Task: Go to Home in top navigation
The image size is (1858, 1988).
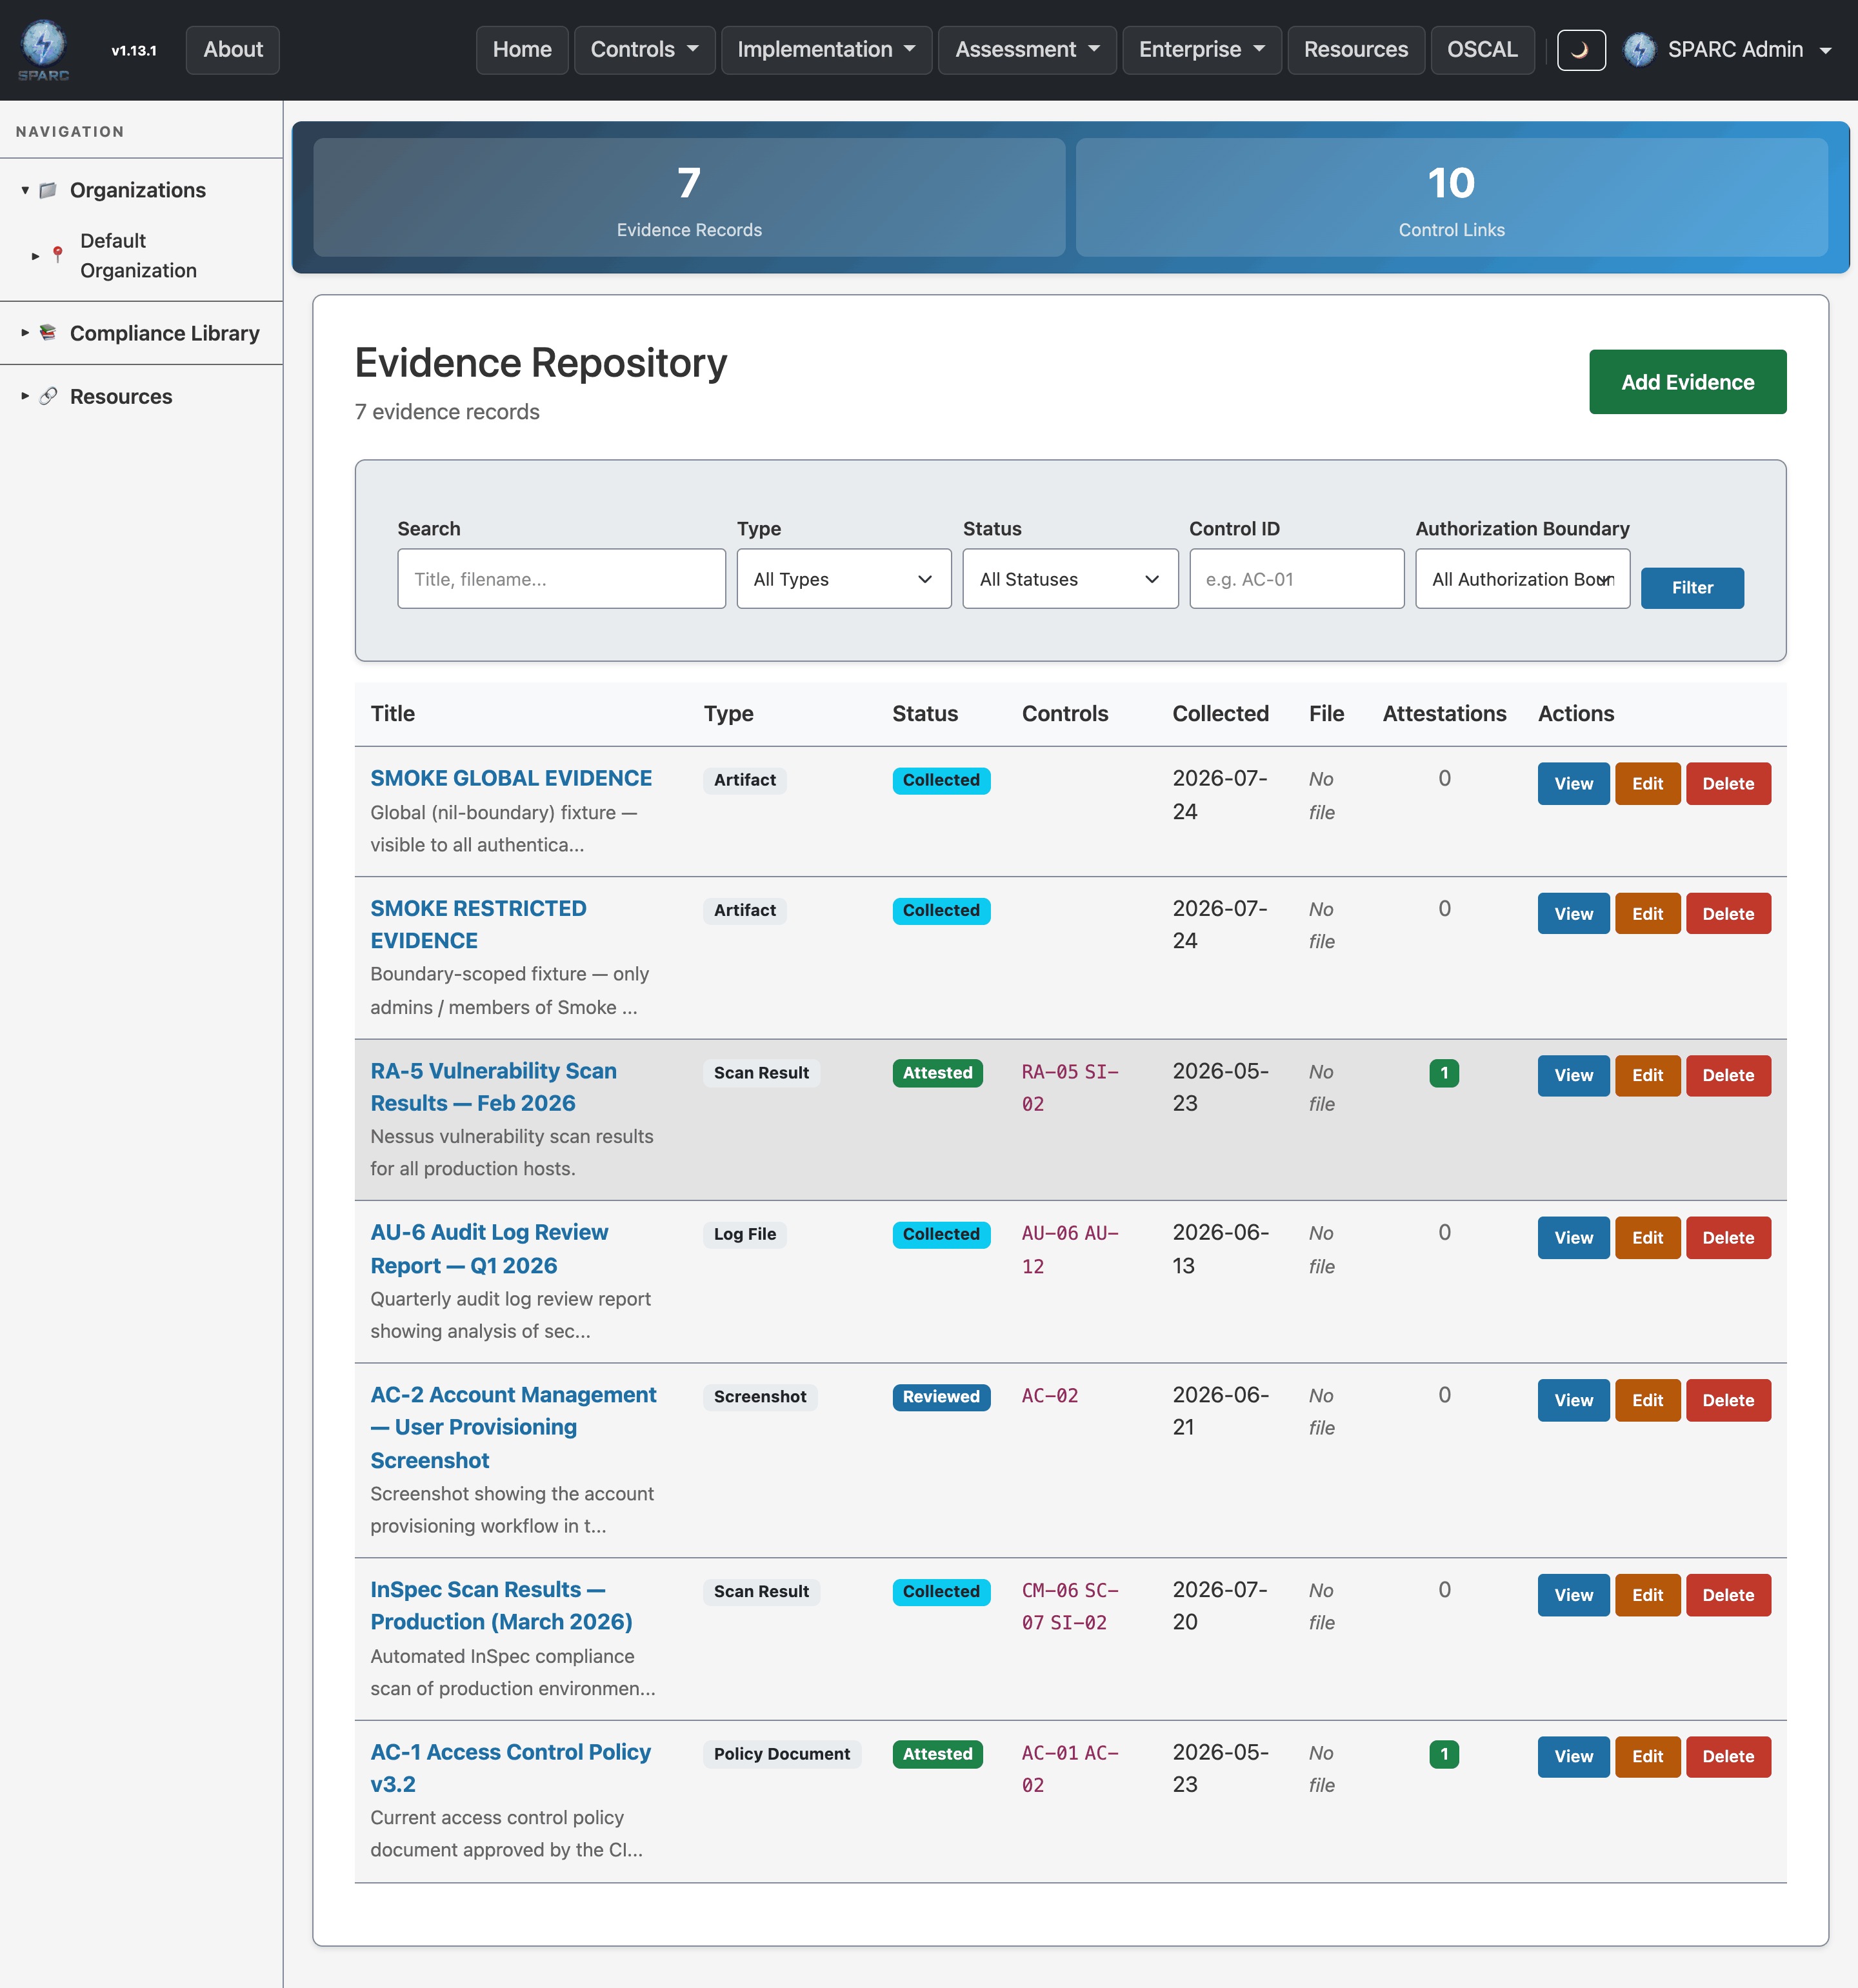Action: (522, 49)
